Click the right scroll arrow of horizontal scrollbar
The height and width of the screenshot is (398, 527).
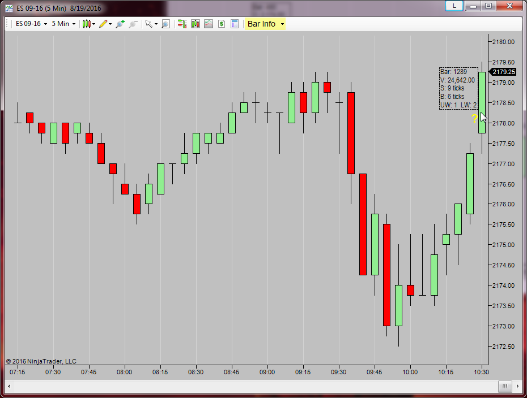coord(517,386)
